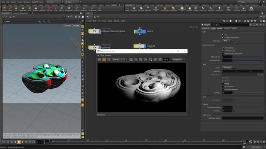Viewport: 266px width, 149px height.
Task: Enable the Bi-directional checkbox
Action: pyautogui.click(x=223, y=87)
